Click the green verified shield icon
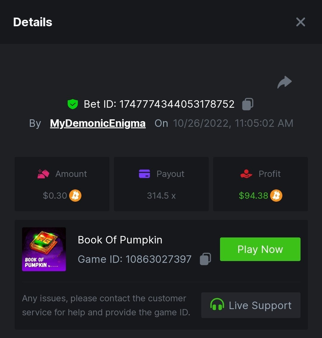This screenshot has height=338, width=322. click(x=72, y=104)
